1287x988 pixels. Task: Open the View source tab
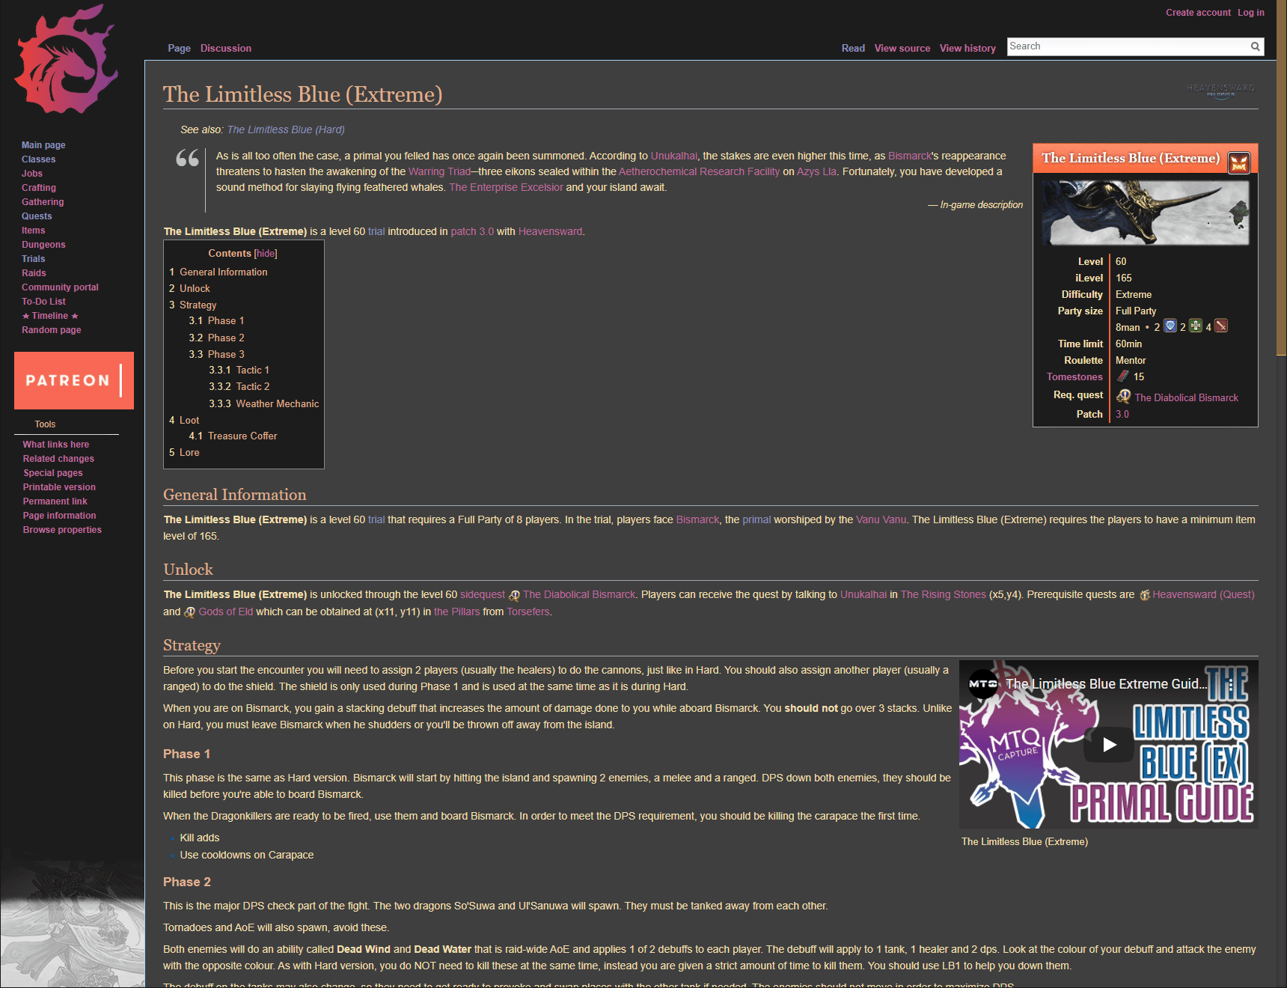pos(902,48)
